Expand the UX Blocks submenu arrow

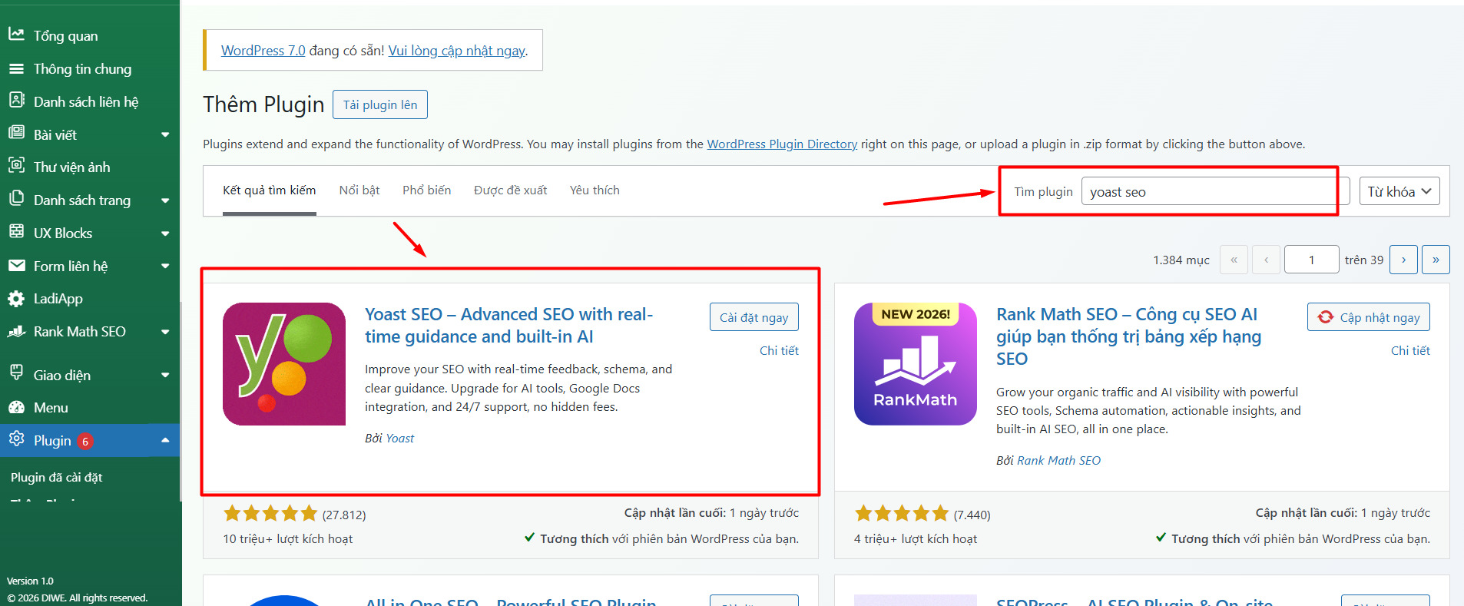coord(165,233)
